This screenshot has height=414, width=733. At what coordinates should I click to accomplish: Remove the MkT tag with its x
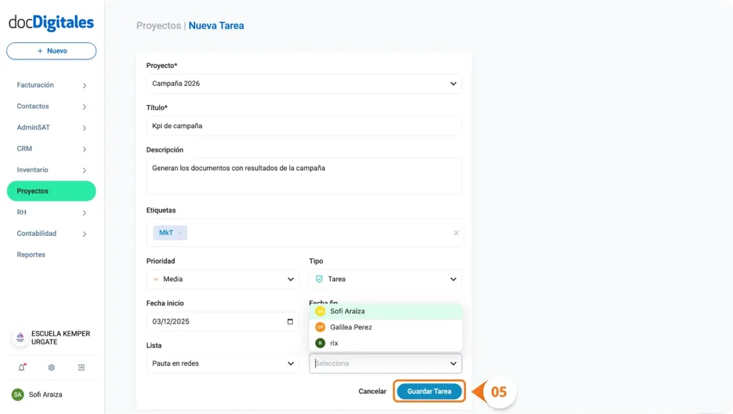point(179,232)
